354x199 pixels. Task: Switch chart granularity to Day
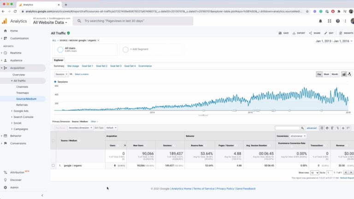click(x=319, y=74)
